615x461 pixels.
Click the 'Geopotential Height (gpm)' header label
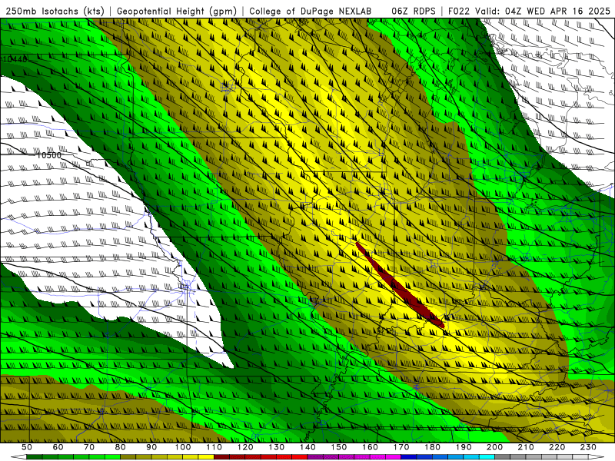pos(177,12)
